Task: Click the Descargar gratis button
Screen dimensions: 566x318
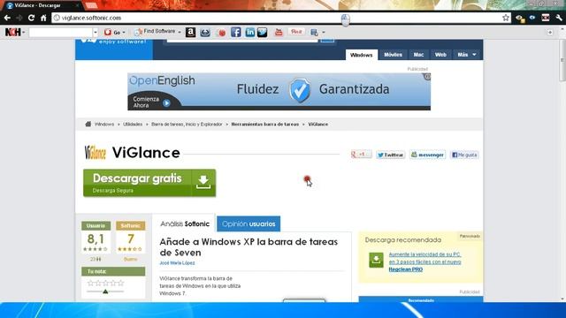Action: 149,183
